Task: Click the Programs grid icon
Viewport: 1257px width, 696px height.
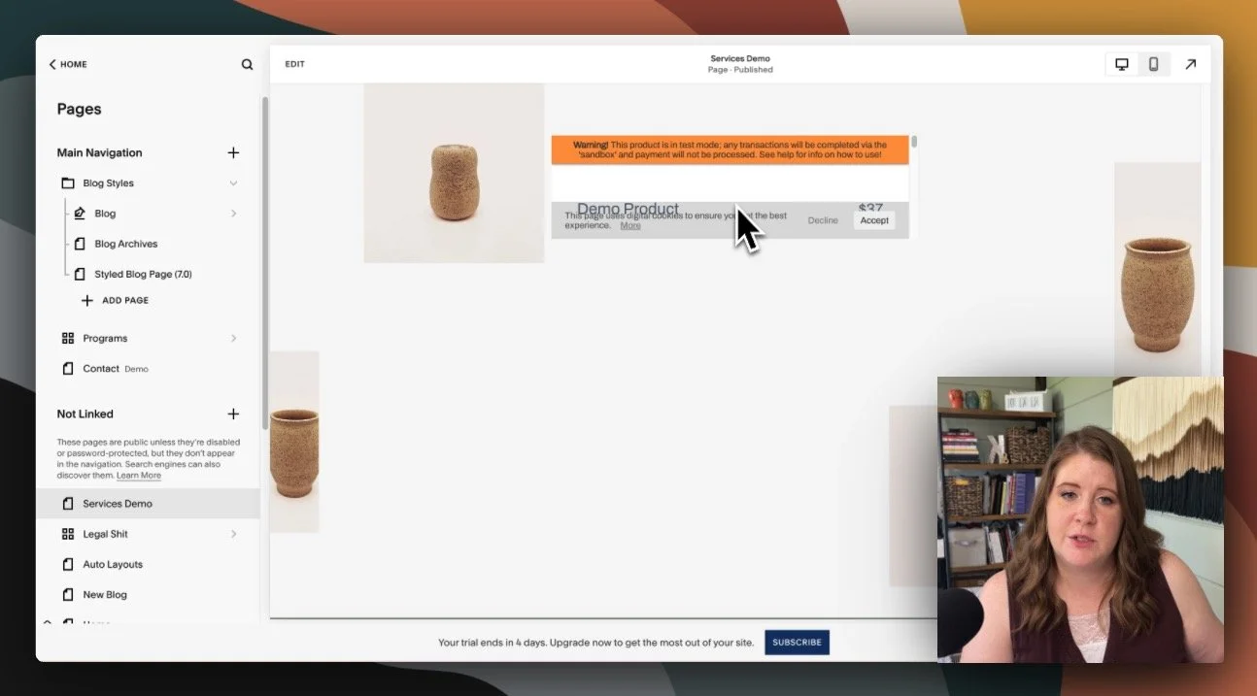Action: [x=68, y=338]
